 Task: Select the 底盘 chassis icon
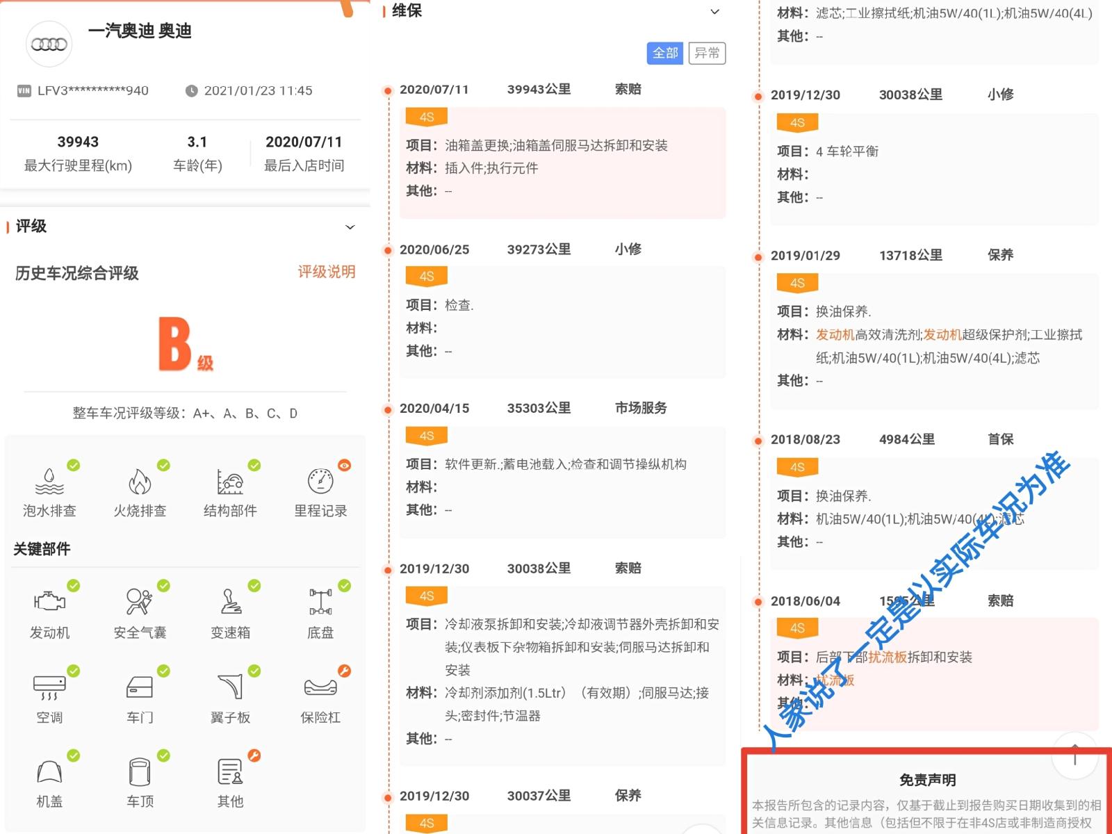point(320,601)
